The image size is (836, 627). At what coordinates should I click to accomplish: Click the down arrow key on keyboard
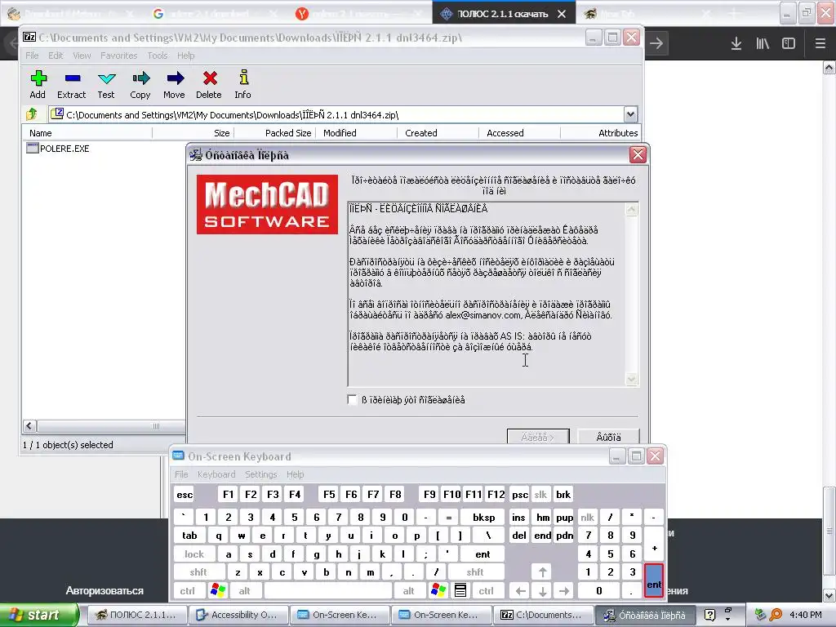pyautogui.click(x=543, y=591)
